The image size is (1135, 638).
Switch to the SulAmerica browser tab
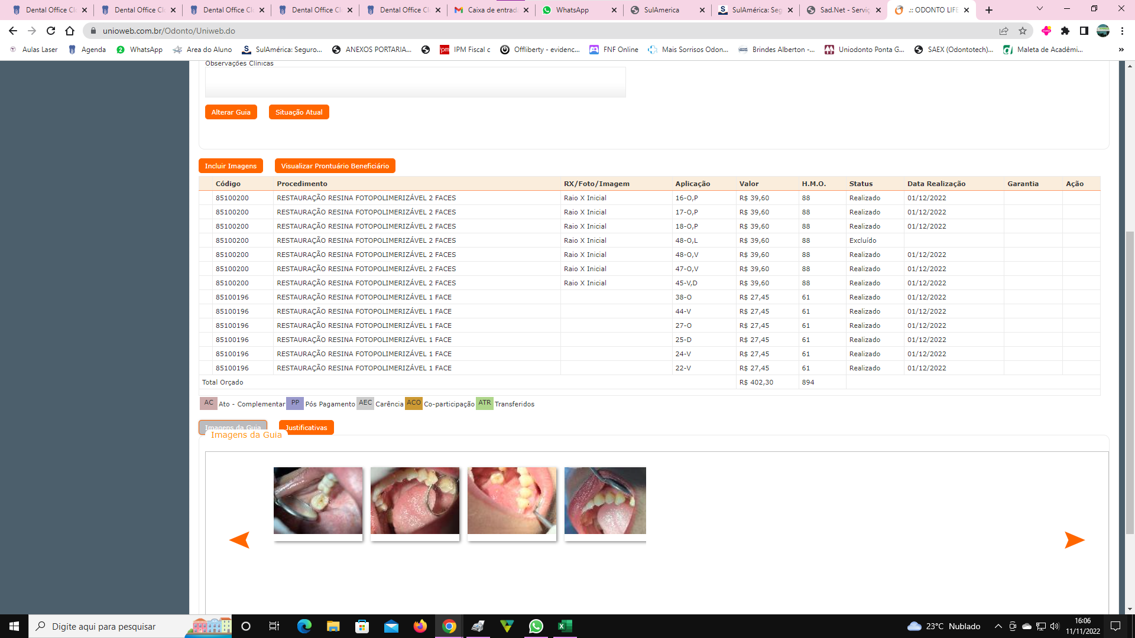pos(661,10)
